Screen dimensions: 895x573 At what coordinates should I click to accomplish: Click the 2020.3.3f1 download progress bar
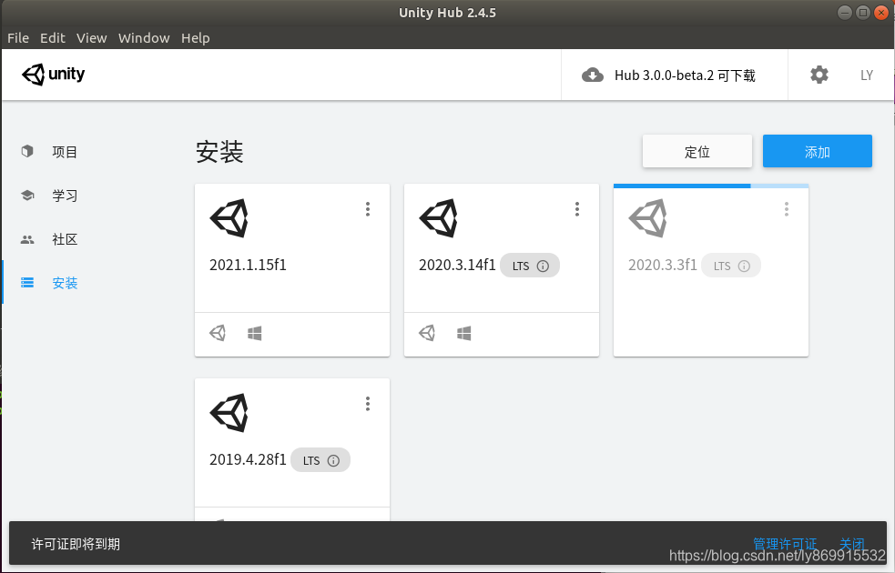(711, 186)
